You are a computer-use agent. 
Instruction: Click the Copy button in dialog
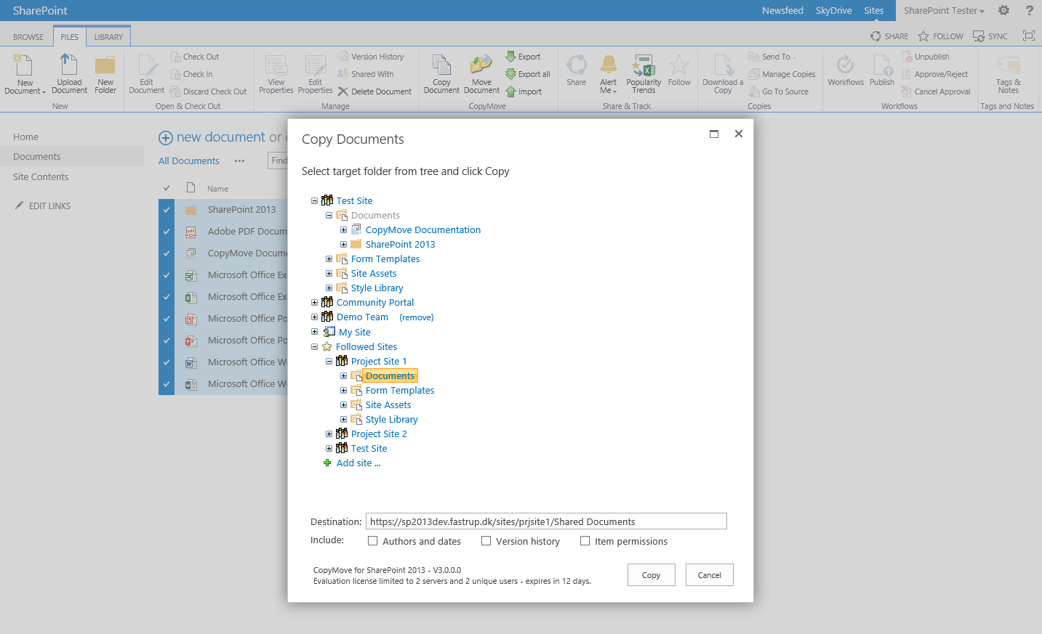point(652,575)
